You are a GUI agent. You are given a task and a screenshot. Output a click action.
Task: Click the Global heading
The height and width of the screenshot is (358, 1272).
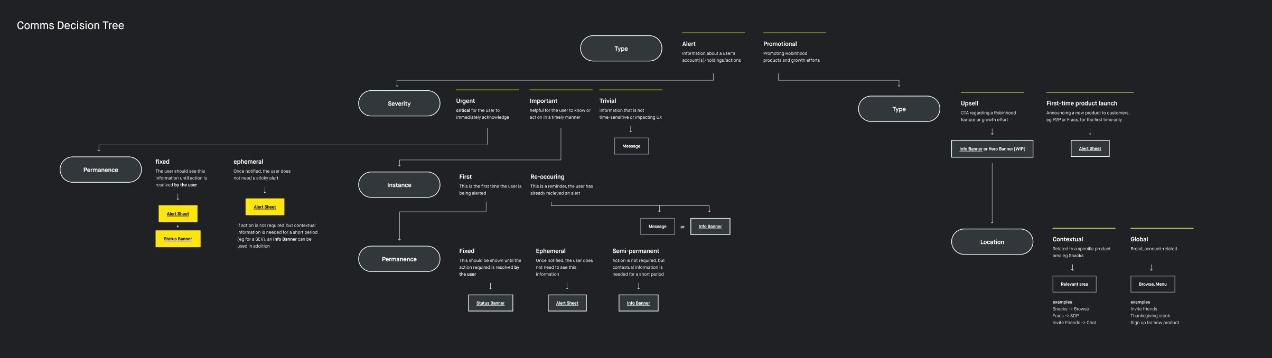(1139, 239)
